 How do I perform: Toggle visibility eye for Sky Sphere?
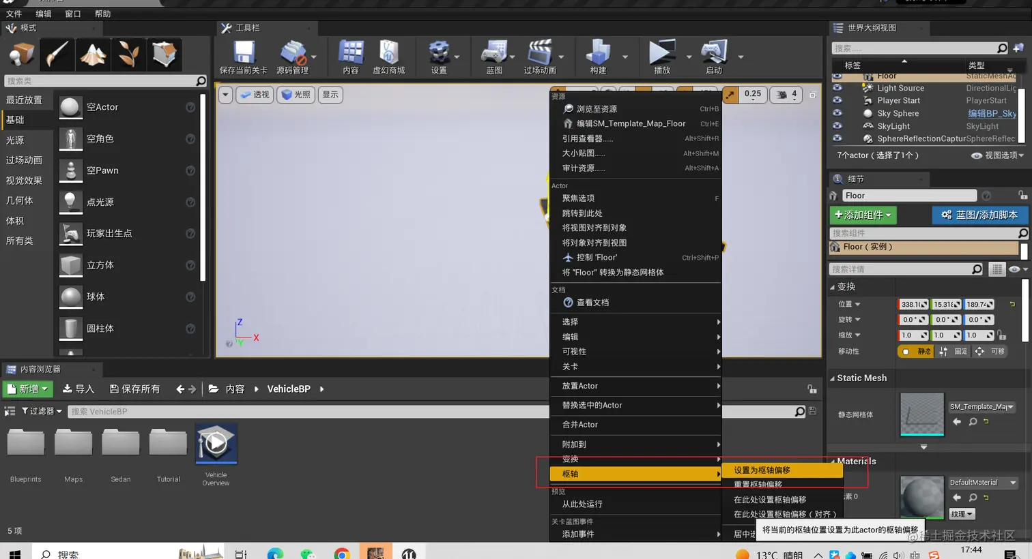(837, 113)
